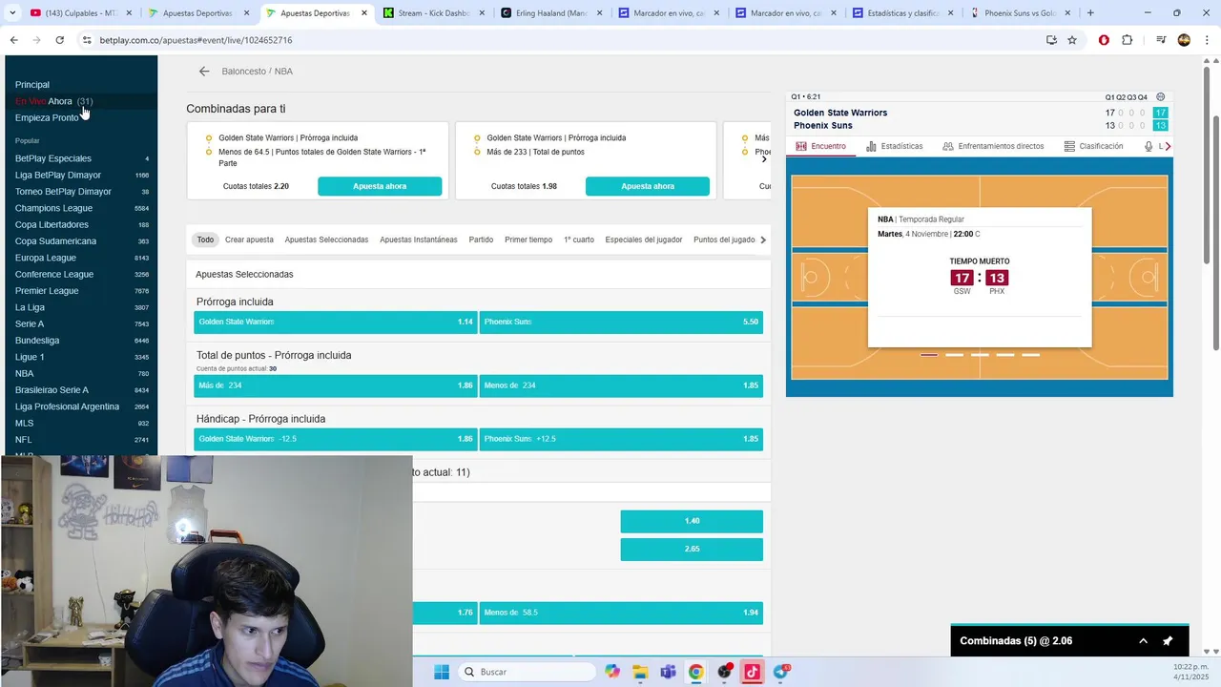Open Enfrentamientos directos tab
This screenshot has width=1221, height=687.
tap(993, 146)
